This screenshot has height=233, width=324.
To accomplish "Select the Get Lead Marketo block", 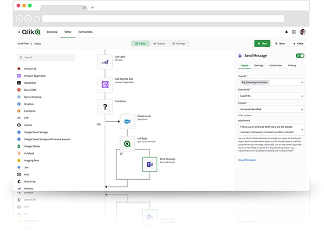I will (105, 62).
